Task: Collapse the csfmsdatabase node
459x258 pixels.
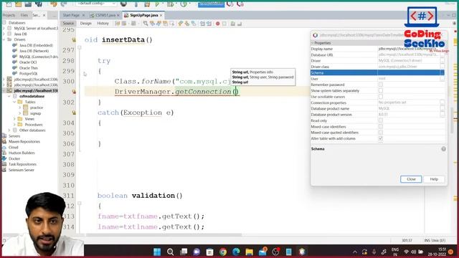Action: [x=9, y=96]
